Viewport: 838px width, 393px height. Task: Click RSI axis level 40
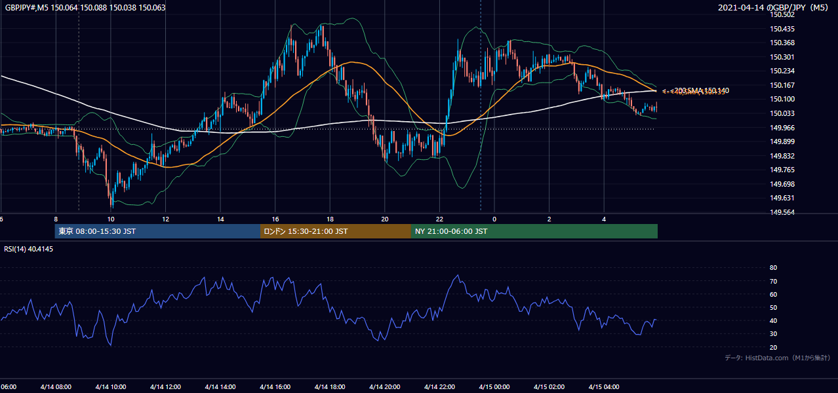click(x=773, y=320)
